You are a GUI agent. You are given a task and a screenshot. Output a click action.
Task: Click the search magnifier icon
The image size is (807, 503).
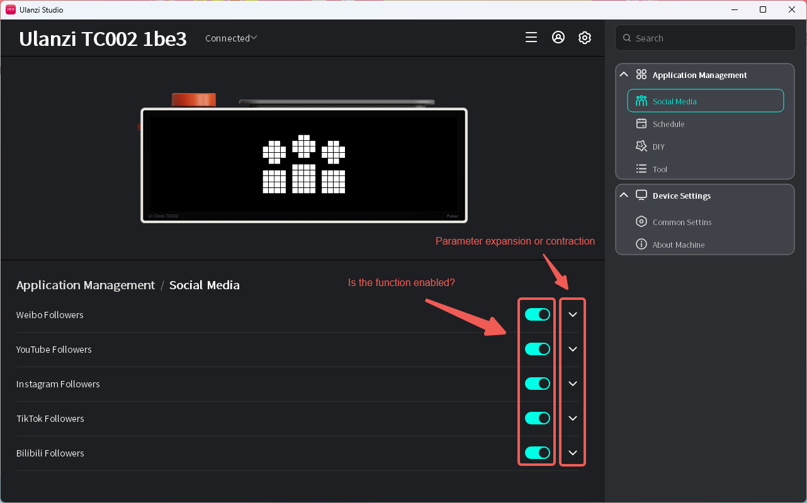click(627, 38)
